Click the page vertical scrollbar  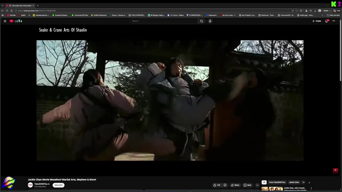pyautogui.click(x=341, y=50)
